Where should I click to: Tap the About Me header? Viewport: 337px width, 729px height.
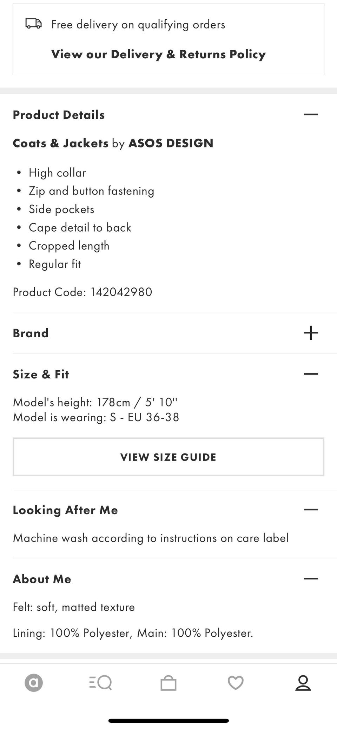[42, 579]
